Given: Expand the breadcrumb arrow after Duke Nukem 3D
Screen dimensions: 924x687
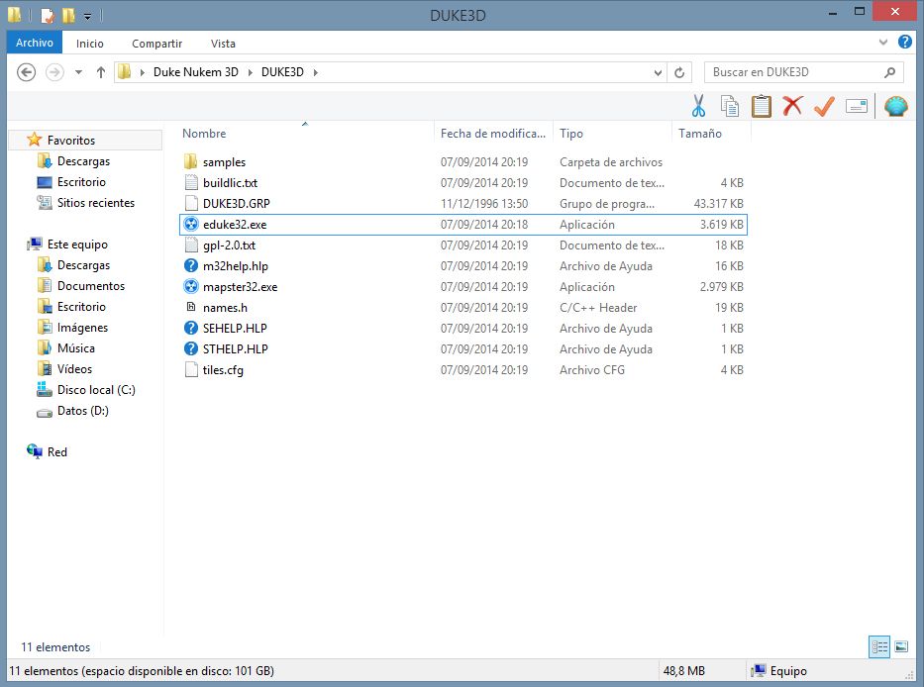Looking at the screenshot, I should pyautogui.click(x=250, y=72).
